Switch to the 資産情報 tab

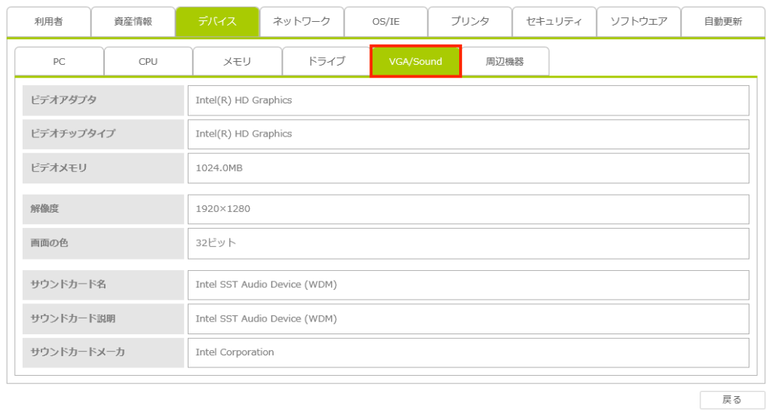coord(133,22)
